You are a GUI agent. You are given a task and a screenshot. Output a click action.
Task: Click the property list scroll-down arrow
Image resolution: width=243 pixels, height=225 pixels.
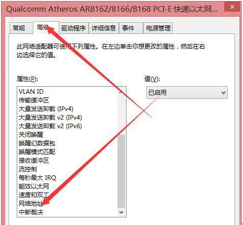(121, 212)
